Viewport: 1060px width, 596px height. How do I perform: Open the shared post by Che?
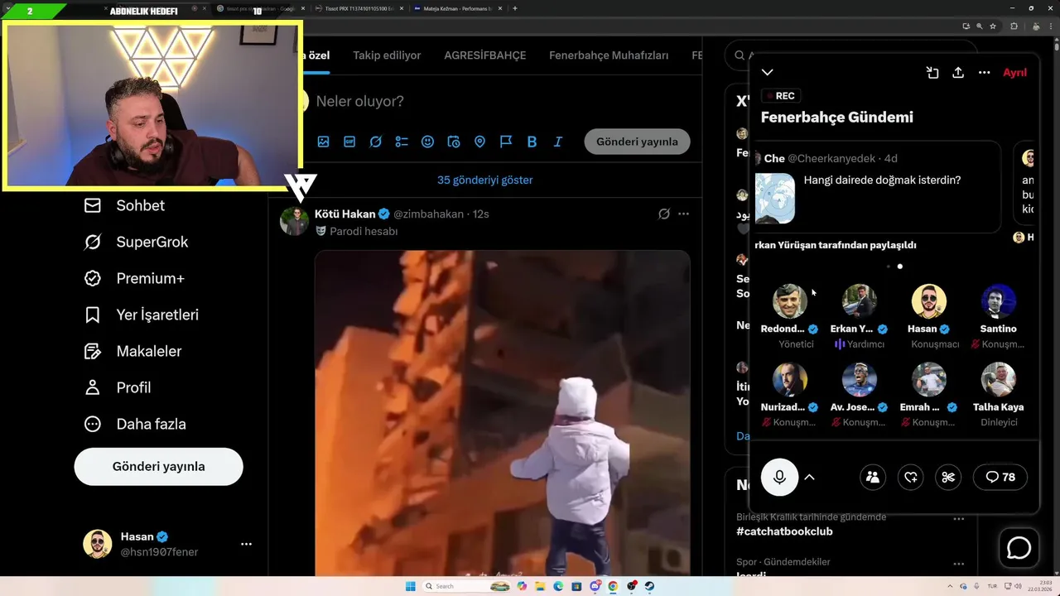876,187
